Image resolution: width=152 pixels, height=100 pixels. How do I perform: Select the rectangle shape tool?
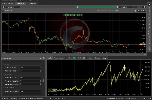tap(149, 34)
